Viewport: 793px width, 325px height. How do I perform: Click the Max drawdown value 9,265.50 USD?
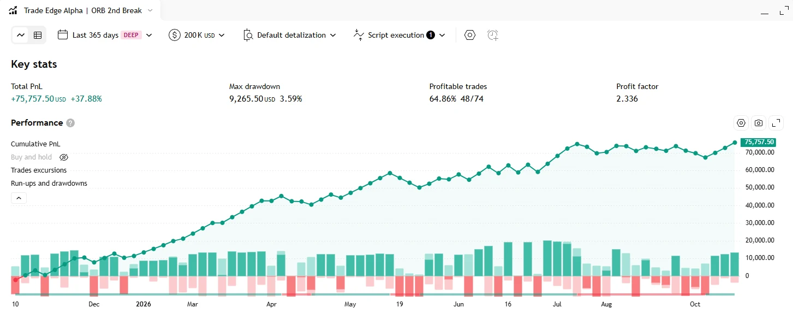252,99
